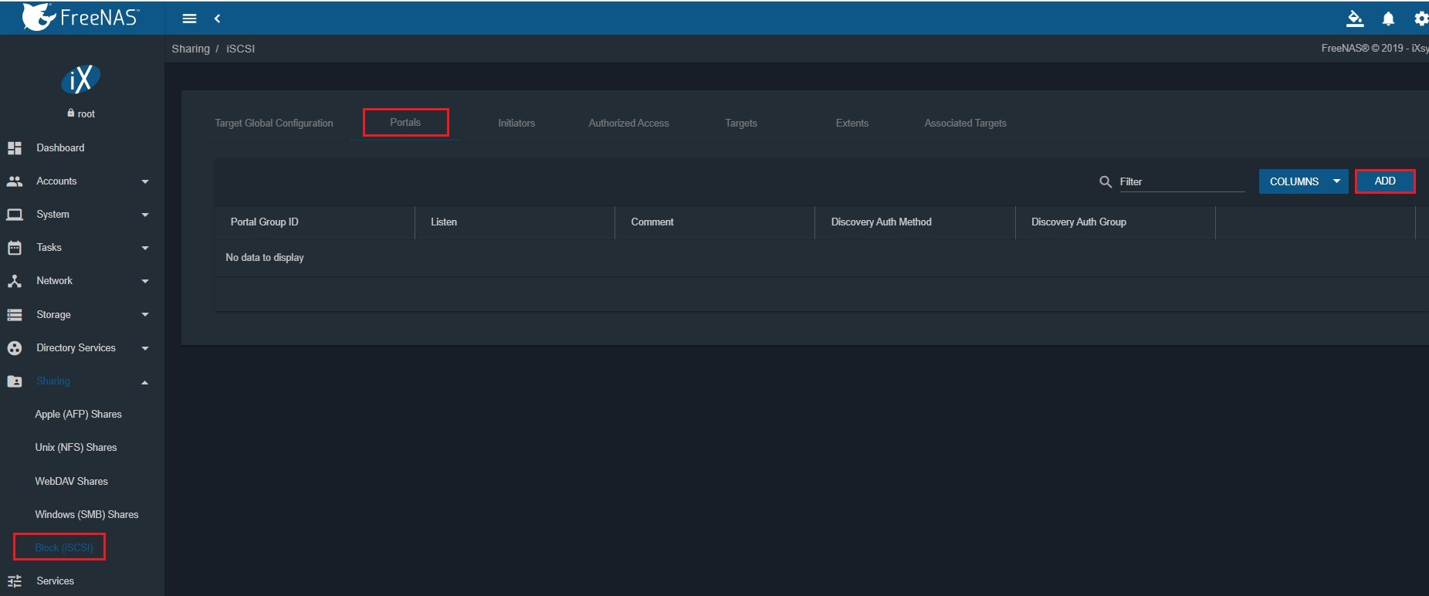
Task: Click into the Filter input field
Action: pos(1181,182)
